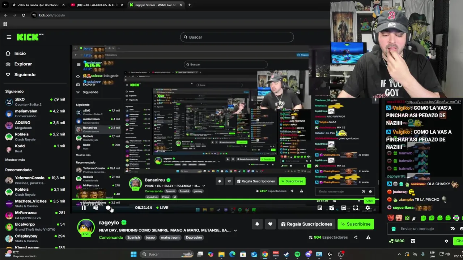Image resolution: width=463 pixels, height=260 pixels.
Task: Open the Kick hamburger menu
Action: point(9,37)
